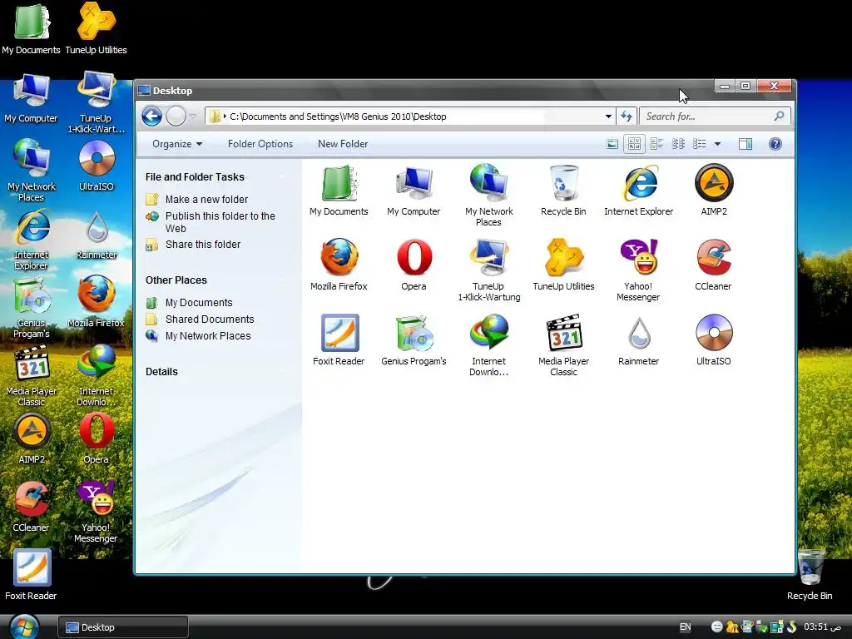Select Recycle Bin in Desktop window
The height and width of the screenshot is (639, 852).
click(563, 191)
